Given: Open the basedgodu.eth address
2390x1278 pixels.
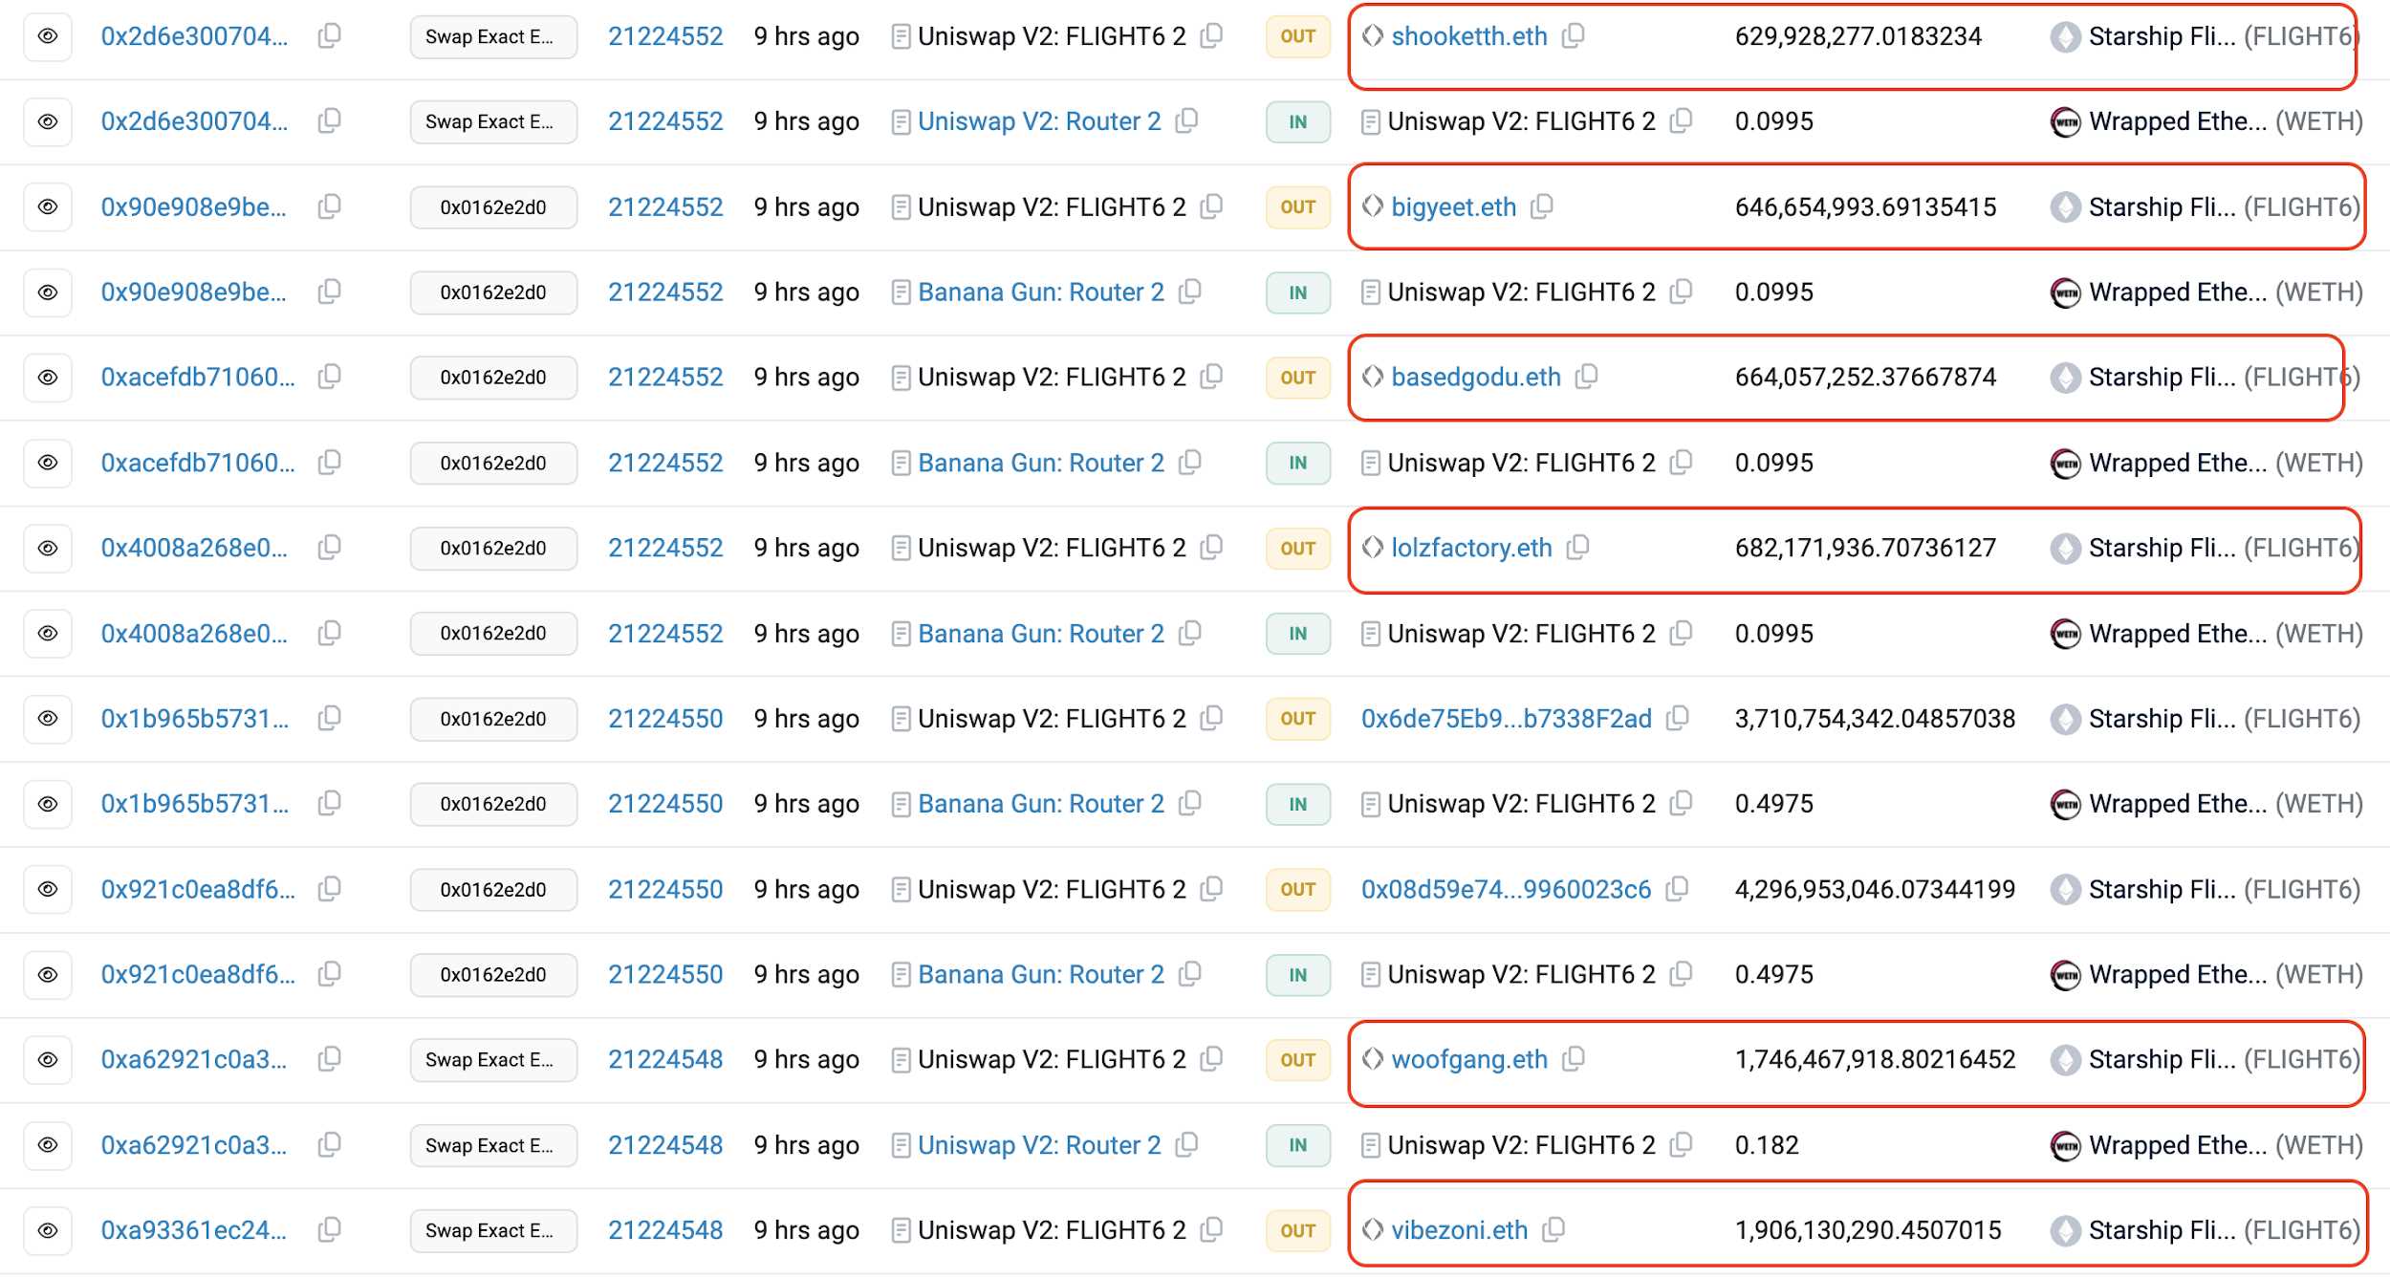Looking at the screenshot, I should pos(1475,378).
